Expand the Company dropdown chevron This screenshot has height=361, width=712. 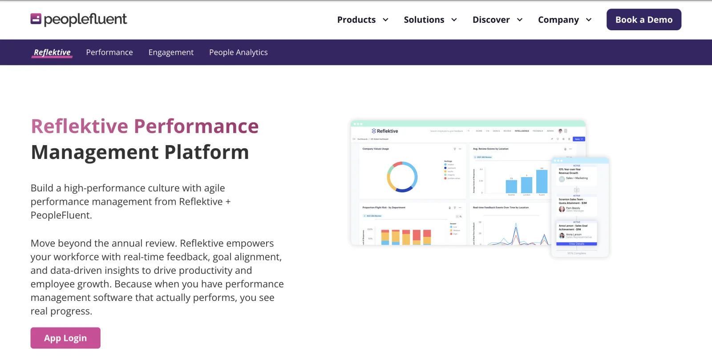tap(589, 20)
